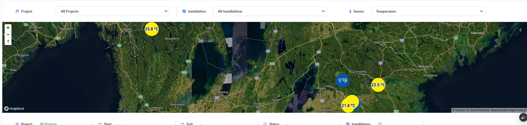This screenshot has width=527, height=125.
Task: Select the 22.5 °C temperature marker
Action: pos(378,85)
